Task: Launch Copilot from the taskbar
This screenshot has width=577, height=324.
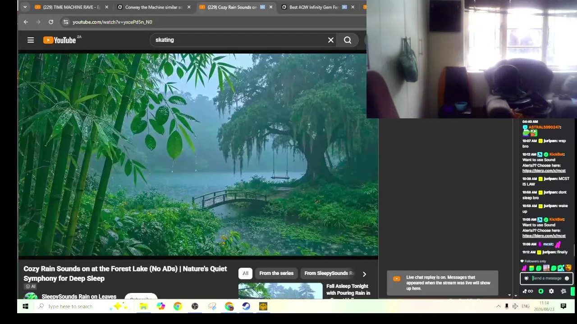Action: click(161, 306)
